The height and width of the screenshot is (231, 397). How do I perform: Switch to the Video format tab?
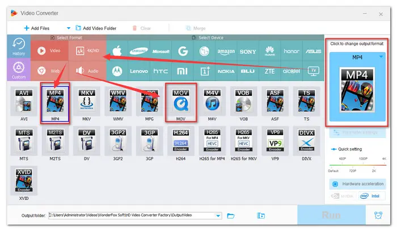pyautogui.click(x=49, y=51)
